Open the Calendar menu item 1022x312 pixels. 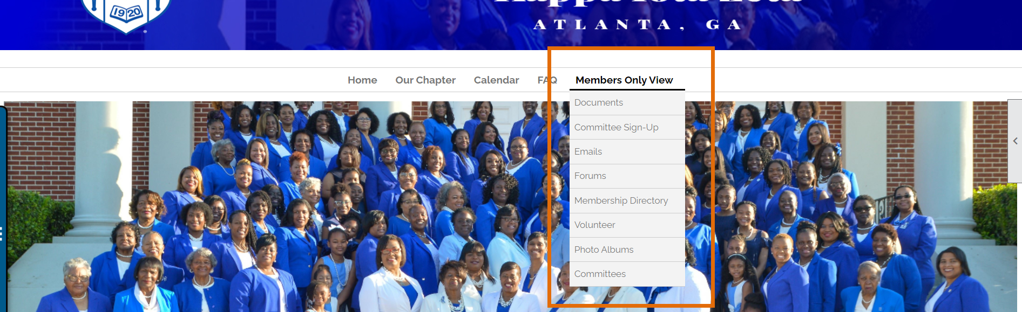(496, 80)
